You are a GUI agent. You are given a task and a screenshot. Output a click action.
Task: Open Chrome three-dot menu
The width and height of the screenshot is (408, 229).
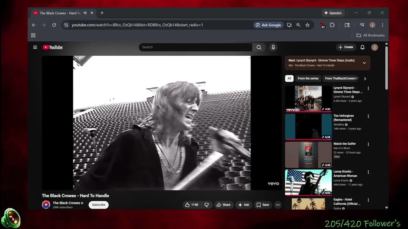[x=382, y=25]
